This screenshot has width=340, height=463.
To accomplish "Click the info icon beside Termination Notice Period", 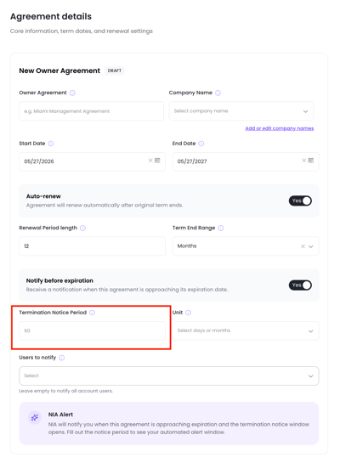I will tap(93, 313).
